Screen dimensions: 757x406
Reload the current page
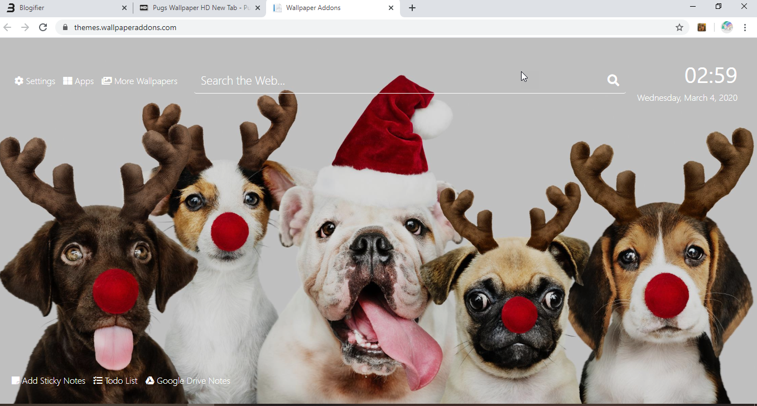[43, 27]
